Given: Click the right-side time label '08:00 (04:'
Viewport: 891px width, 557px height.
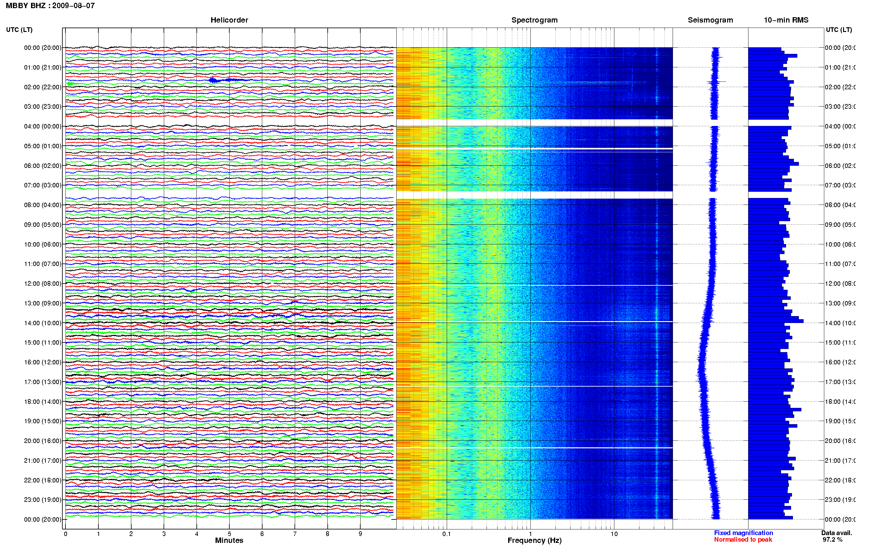Looking at the screenshot, I should [840, 205].
